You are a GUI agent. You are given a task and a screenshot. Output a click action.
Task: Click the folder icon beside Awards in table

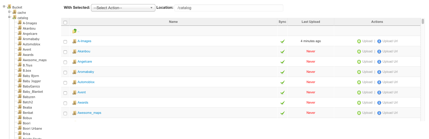click(x=74, y=103)
